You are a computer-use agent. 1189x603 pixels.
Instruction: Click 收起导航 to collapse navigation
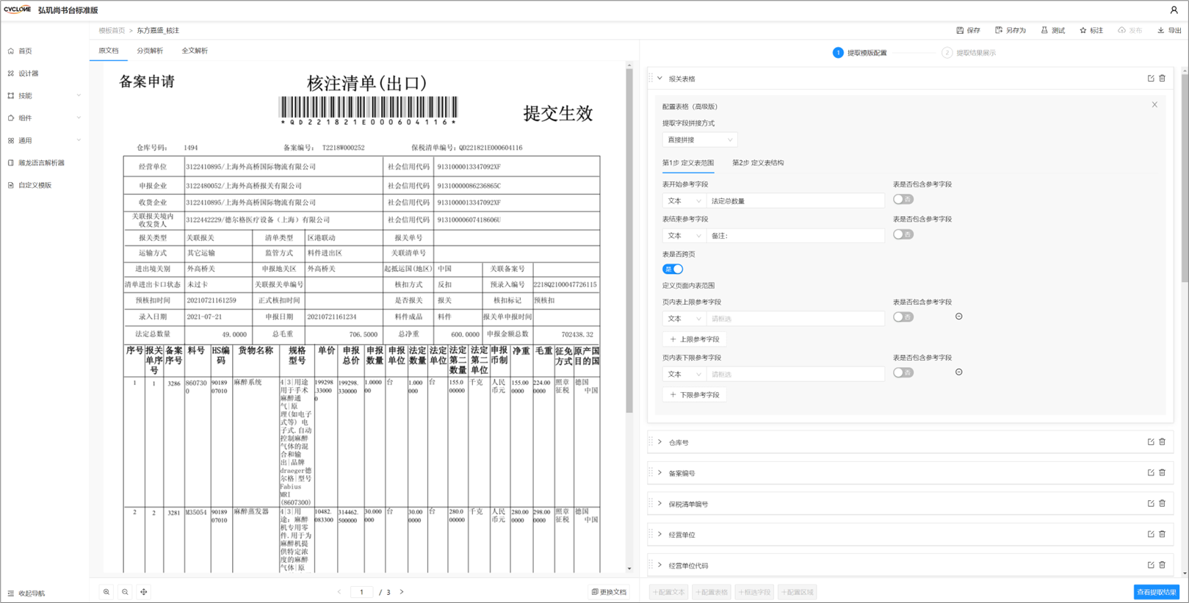click(x=26, y=593)
